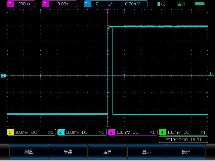This screenshot has height=161, width=215.
Task: Click the date and time display
Action: [x=183, y=140]
